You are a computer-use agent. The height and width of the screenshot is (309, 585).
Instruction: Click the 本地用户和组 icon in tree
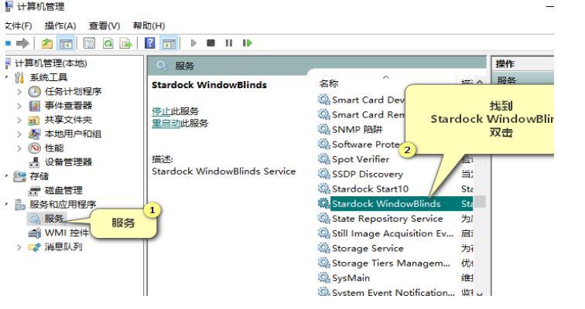[34, 134]
